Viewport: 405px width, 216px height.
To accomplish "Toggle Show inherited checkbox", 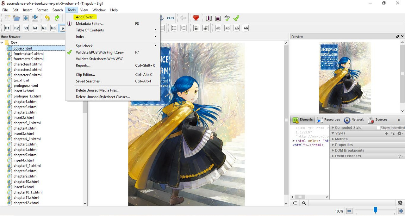I will click(378, 128).
